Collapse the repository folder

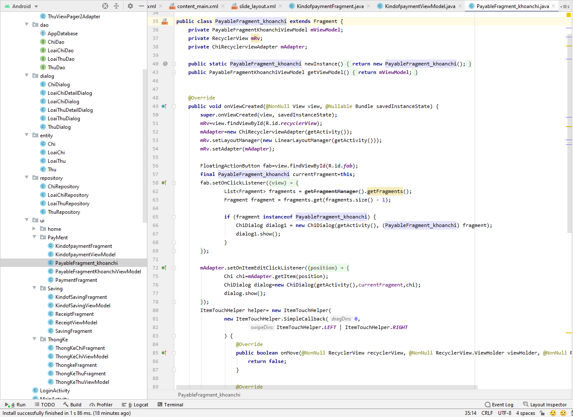27,178
